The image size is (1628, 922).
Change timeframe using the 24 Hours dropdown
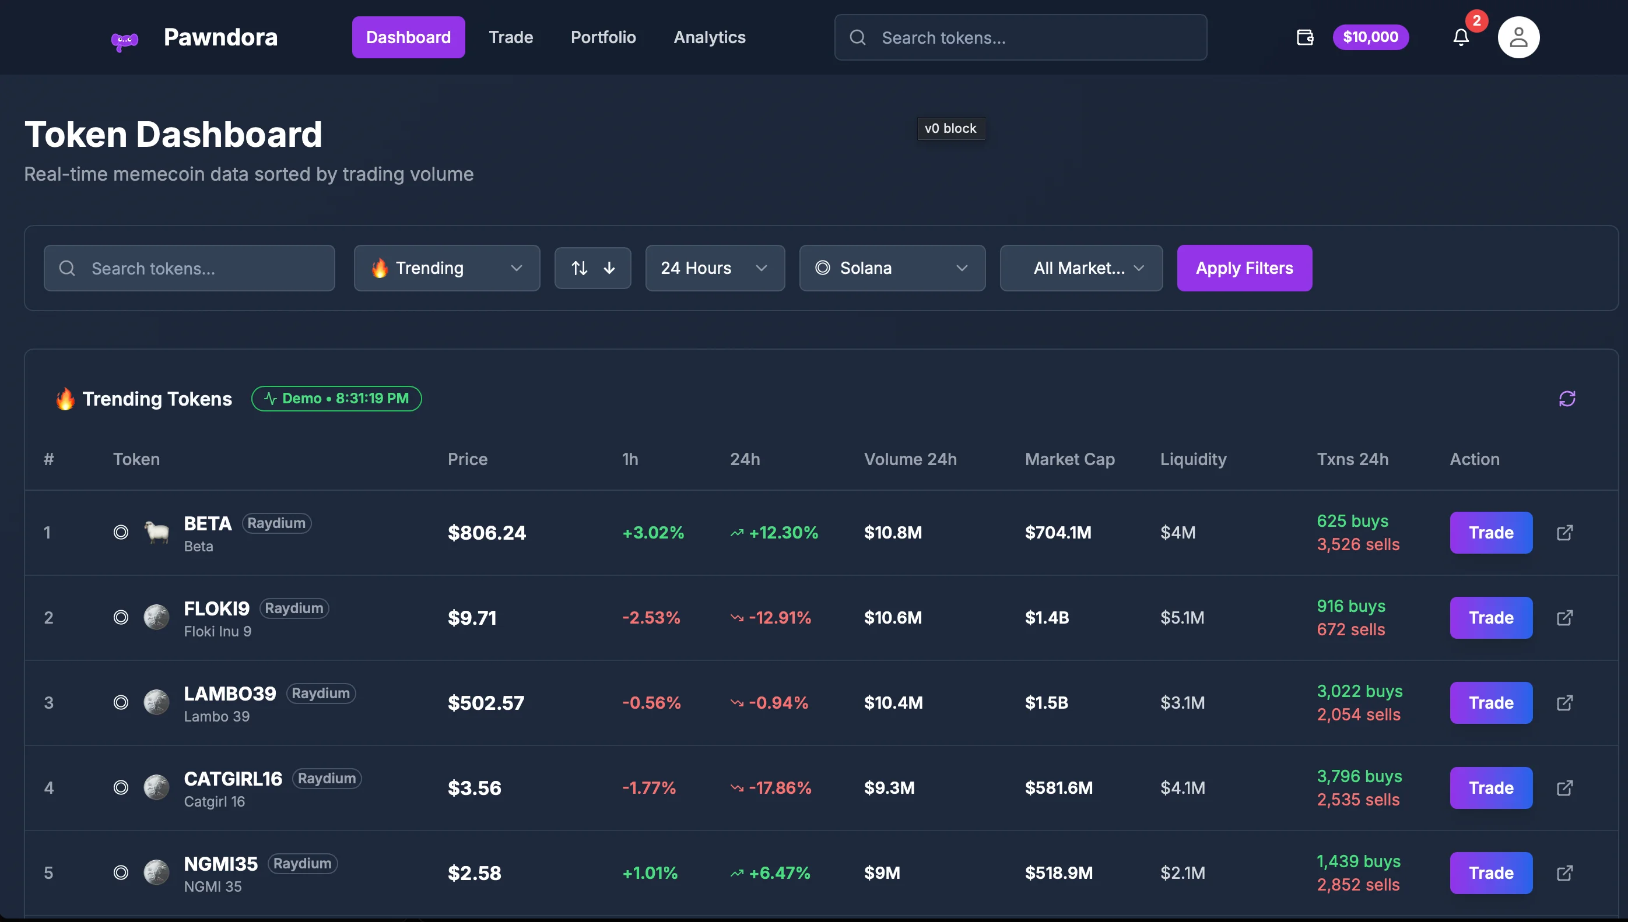(x=714, y=268)
